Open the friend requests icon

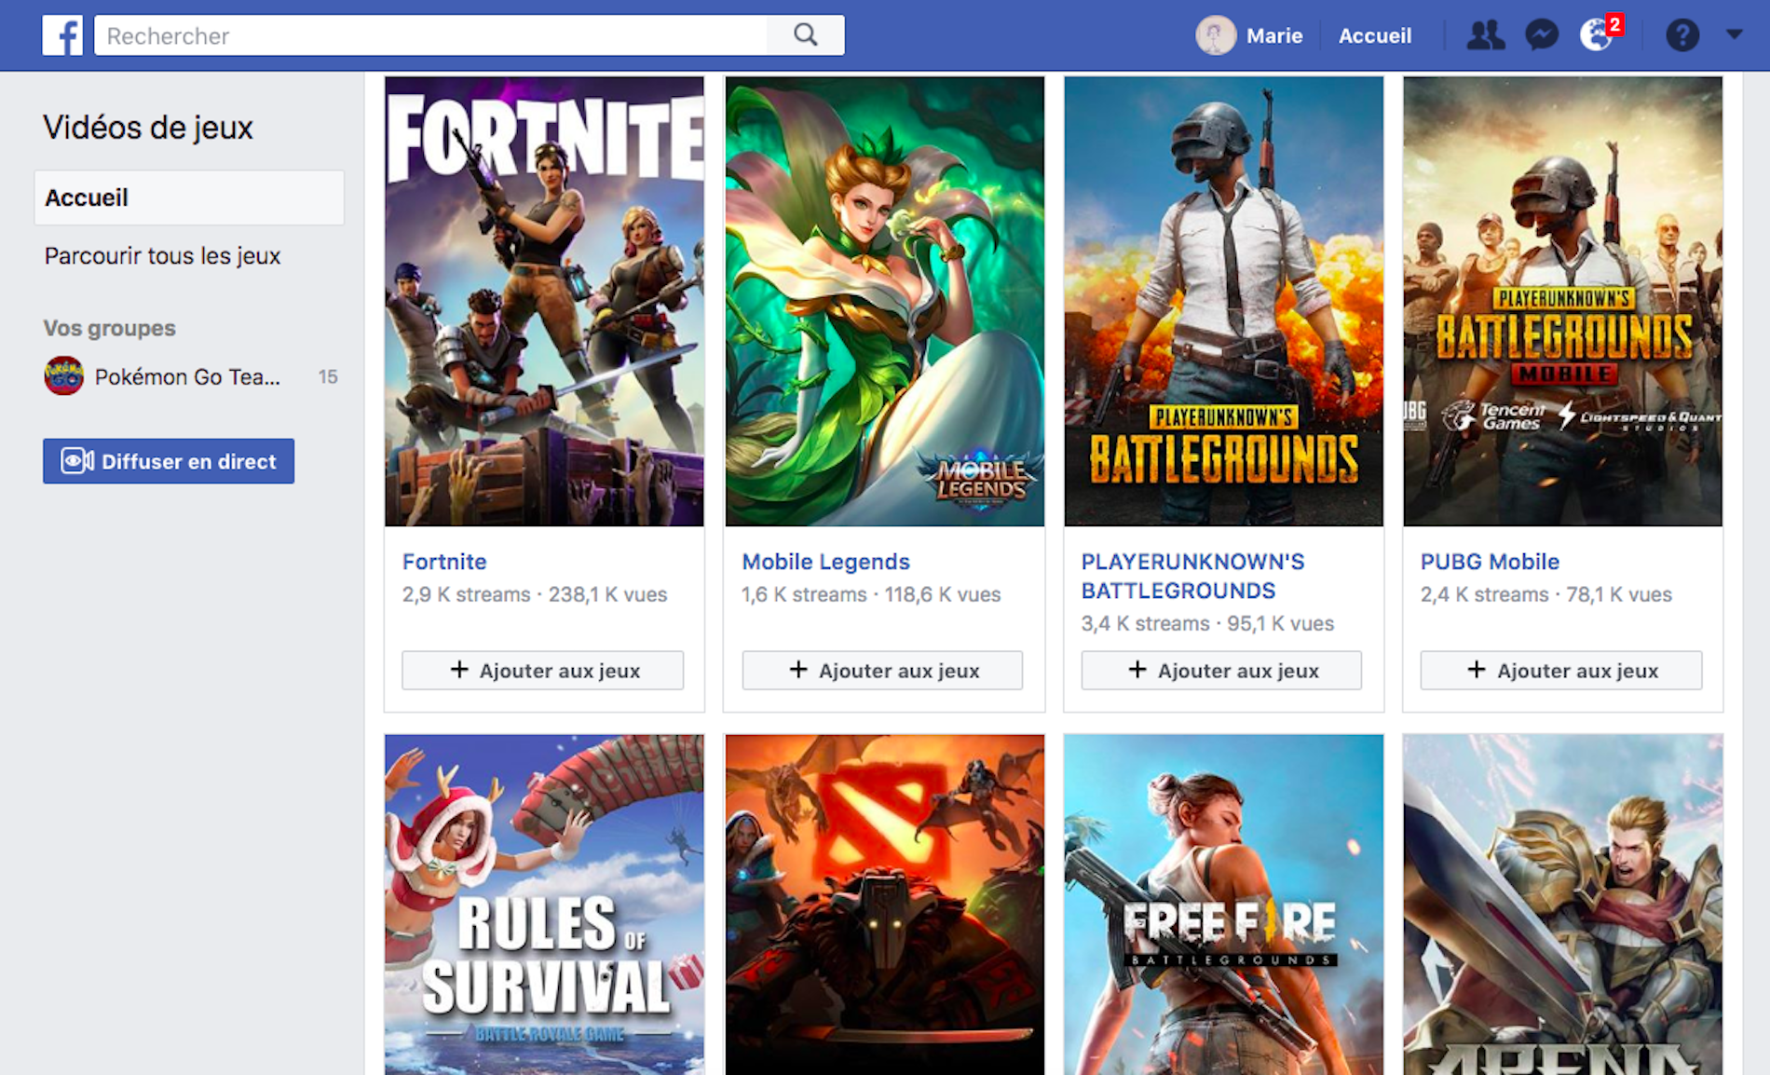click(x=1485, y=35)
